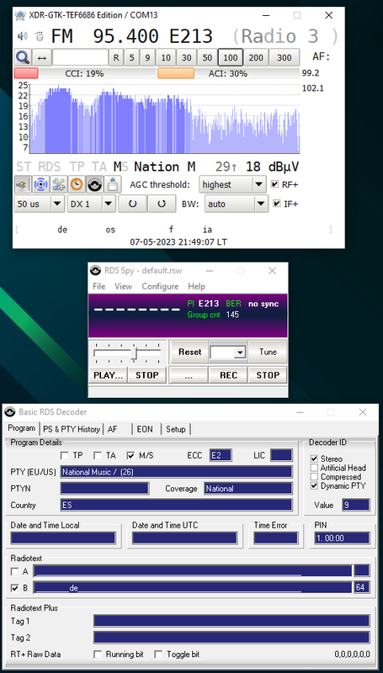
Task: Click the PLAY... button
Action: [109, 375]
